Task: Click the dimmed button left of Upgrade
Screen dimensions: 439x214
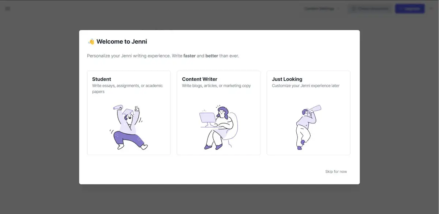Action: pos(370,8)
